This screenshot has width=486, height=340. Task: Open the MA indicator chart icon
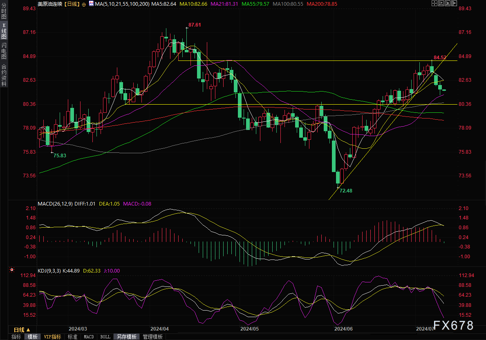point(90,4)
